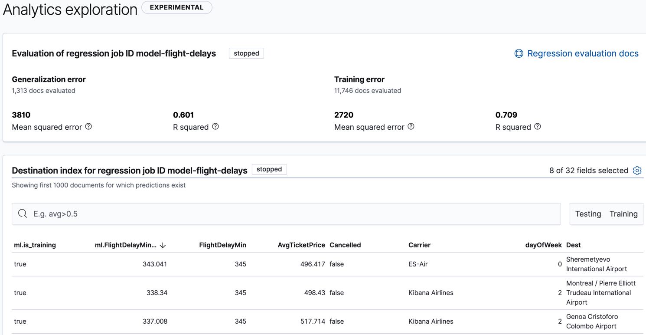Click the magnifier icon in the search bar
646x335 pixels.
coord(22,213)
